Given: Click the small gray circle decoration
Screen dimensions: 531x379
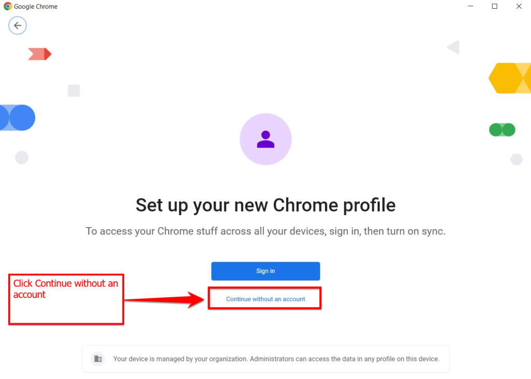Looking at the screenshot, I should [22, 158].
